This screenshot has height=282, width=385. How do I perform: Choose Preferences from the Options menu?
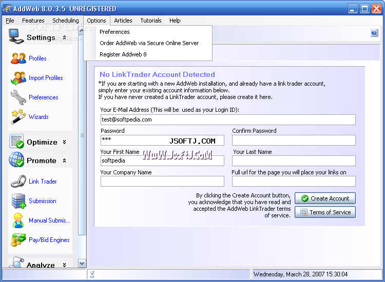[148, 32]
